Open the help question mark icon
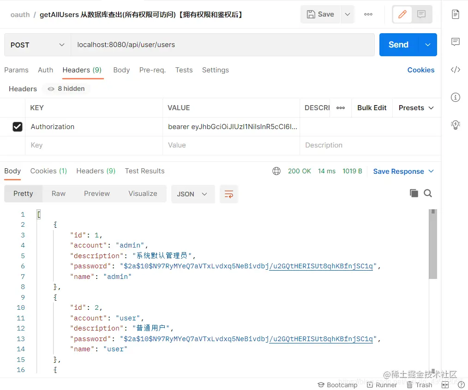This screenshot has width=468, height=390. [x=461, y=385]
